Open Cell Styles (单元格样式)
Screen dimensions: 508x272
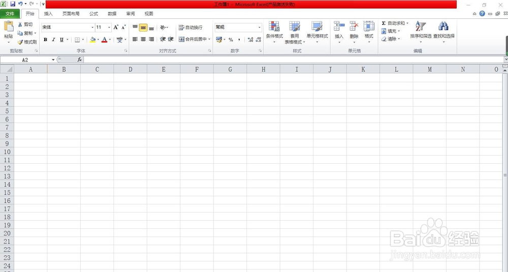pyautogui.click(x=317, y=32)
